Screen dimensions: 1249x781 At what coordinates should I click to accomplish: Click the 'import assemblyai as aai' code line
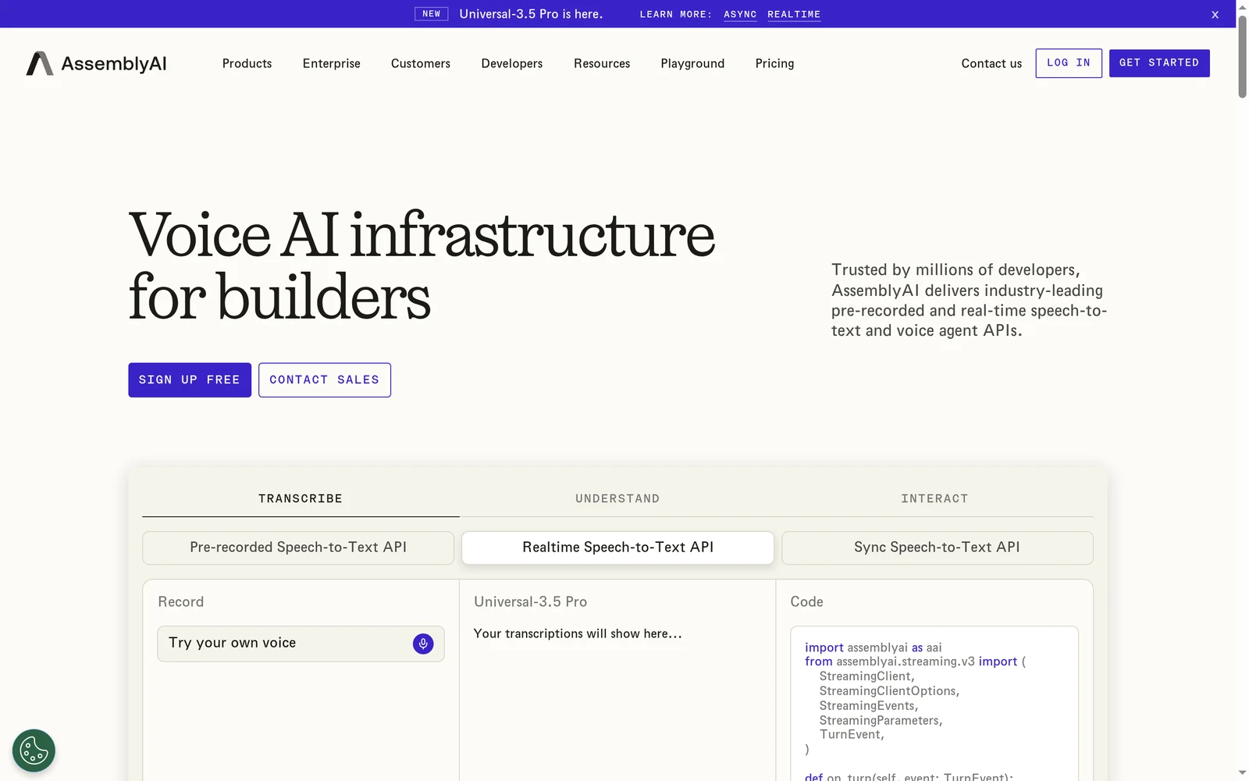(874, 647)
